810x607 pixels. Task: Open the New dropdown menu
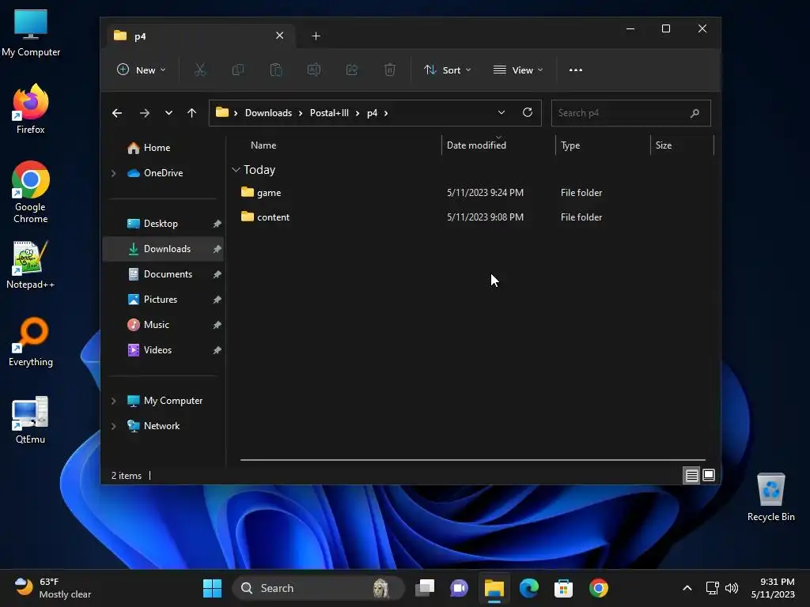click(x=141, y=70)
